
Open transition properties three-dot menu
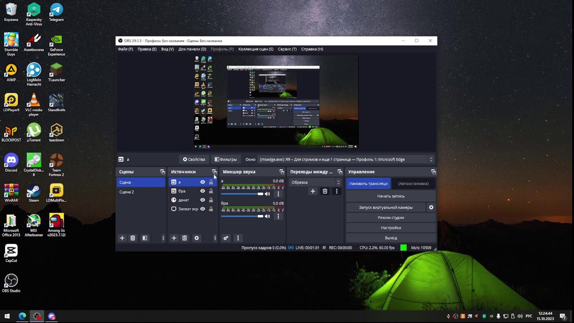coord(337,191)
